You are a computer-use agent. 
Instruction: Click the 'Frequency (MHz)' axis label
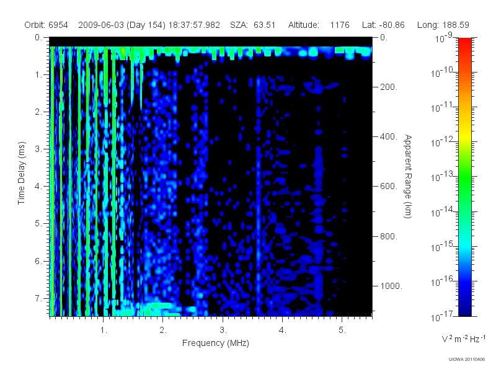click(215, 343)
